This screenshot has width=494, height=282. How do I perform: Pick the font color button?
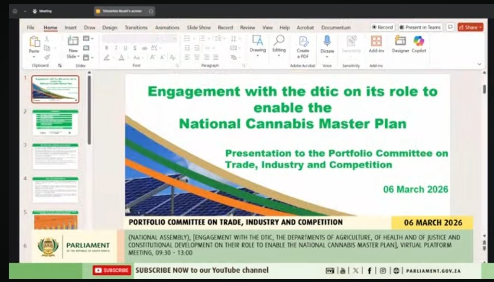tap(123, 57)
